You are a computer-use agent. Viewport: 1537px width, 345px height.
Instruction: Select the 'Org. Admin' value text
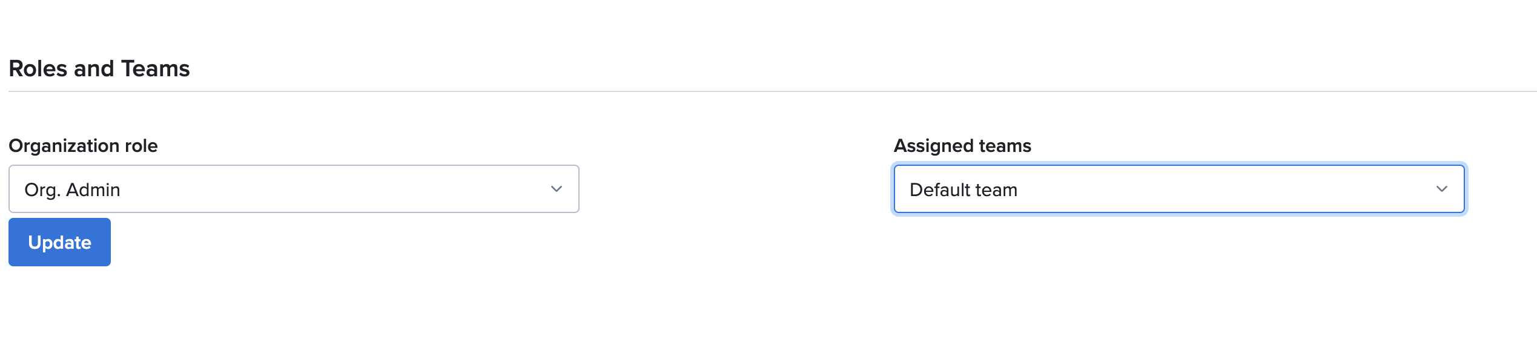(72, 190)
